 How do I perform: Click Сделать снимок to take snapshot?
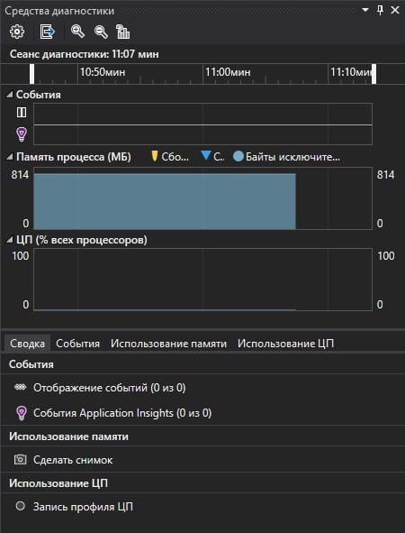[x=73, y=460]
